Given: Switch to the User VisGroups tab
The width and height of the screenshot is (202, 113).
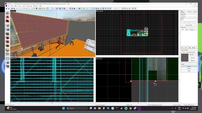Looking at the screenshot, I should [182, 30].
